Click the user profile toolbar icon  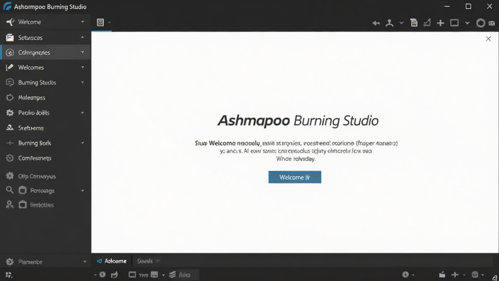[389, 23]
